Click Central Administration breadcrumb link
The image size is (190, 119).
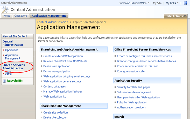click(52, 22)
